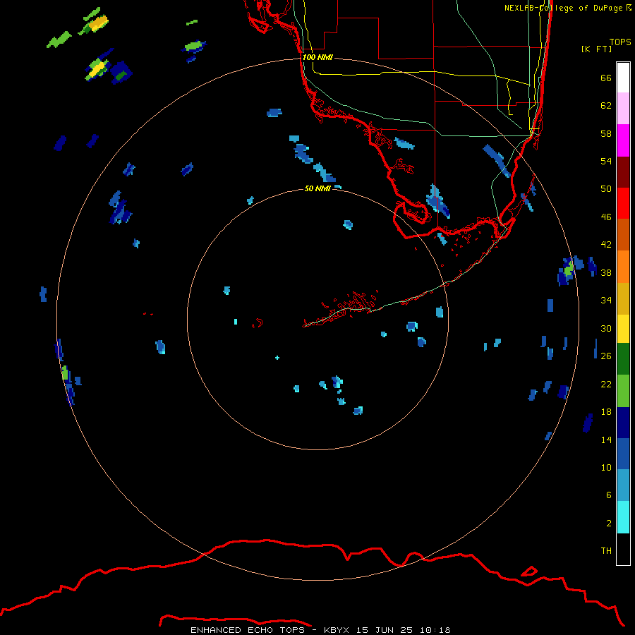Select the dark green legend swatch
635x635 pixels.
(x=623, y=359)
